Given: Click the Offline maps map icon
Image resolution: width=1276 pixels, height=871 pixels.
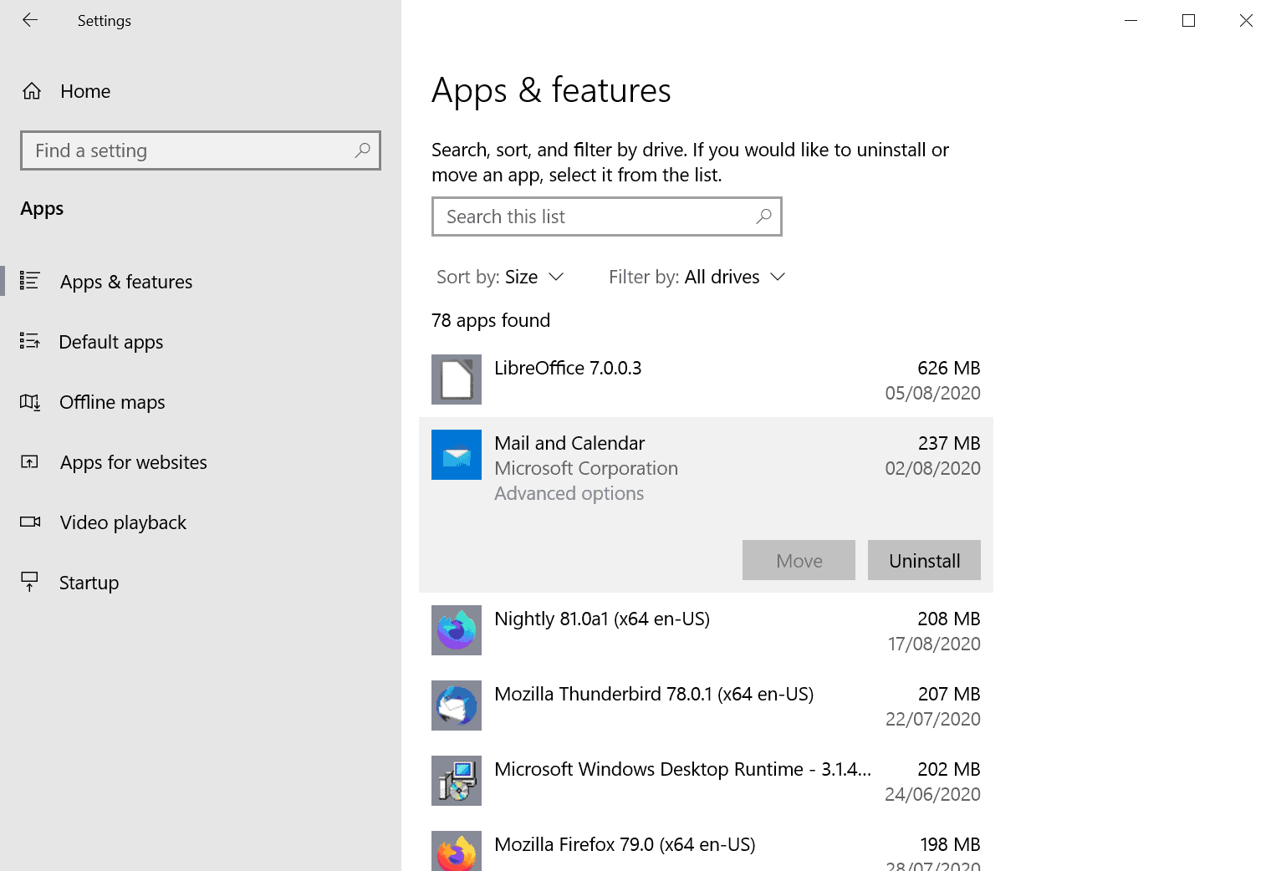Looking at the screenshot, I should pos(30,402).
